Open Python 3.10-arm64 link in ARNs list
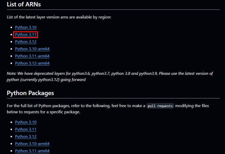Image resolution: width=225 pixels, height=154 pixels. pos(32,49)
